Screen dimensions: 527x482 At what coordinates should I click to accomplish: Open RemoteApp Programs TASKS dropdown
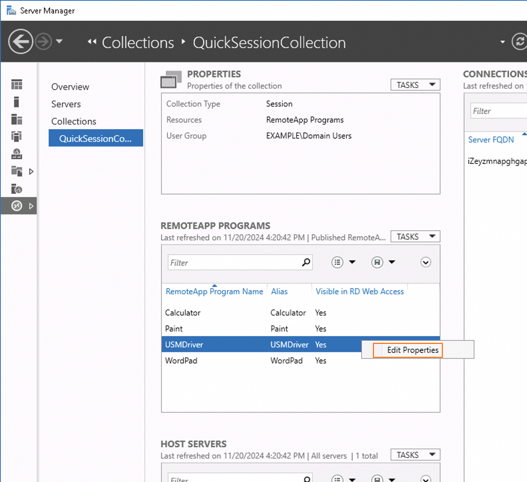tap(415, 237)
